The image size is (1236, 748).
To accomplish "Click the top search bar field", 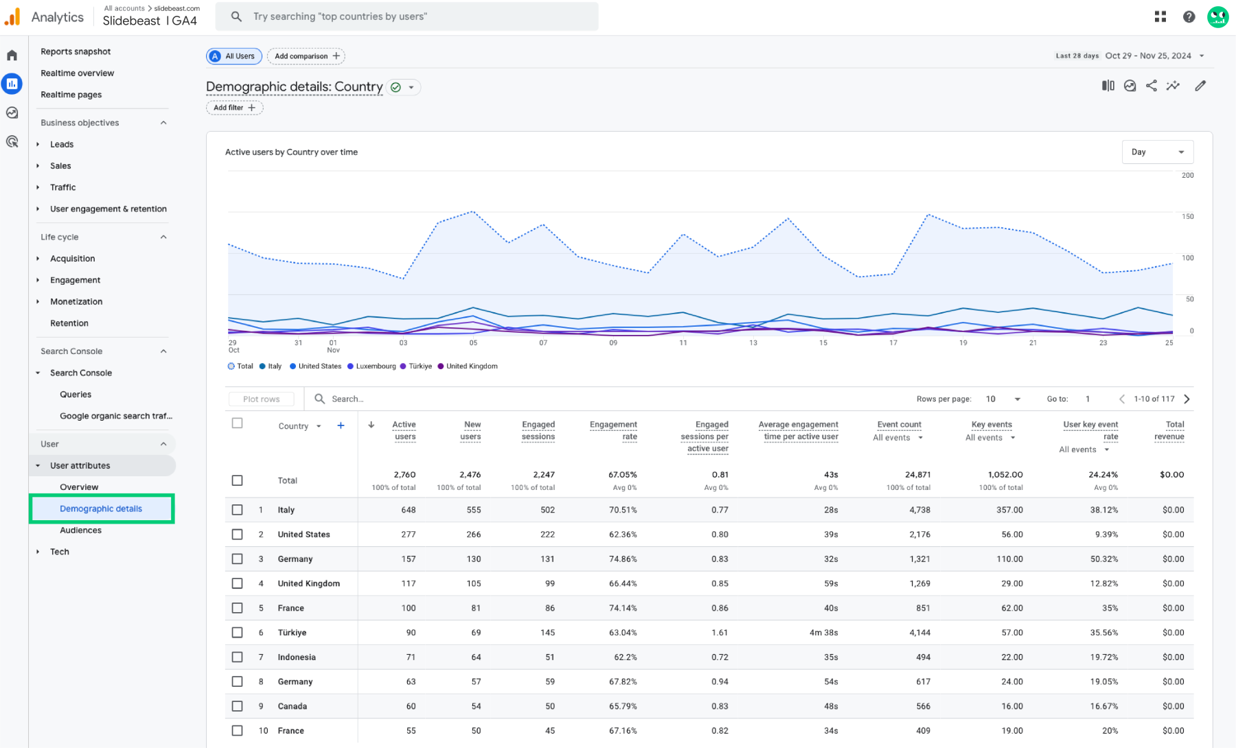I will 407,16.
